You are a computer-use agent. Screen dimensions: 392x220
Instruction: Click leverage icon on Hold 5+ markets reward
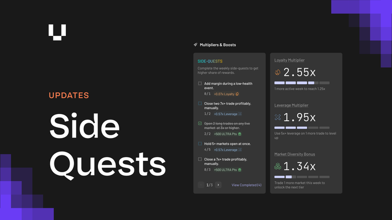240,150
